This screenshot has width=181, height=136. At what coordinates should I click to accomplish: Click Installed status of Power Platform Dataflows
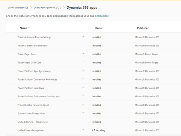[x=97, y=88]
